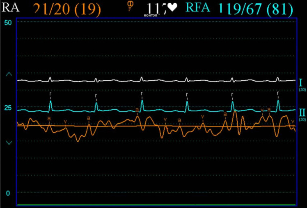Click the green baseline bar at bottom

tap(156, 205)
